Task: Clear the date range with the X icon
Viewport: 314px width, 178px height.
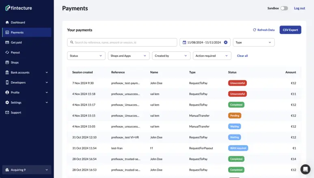Action: 226,42
